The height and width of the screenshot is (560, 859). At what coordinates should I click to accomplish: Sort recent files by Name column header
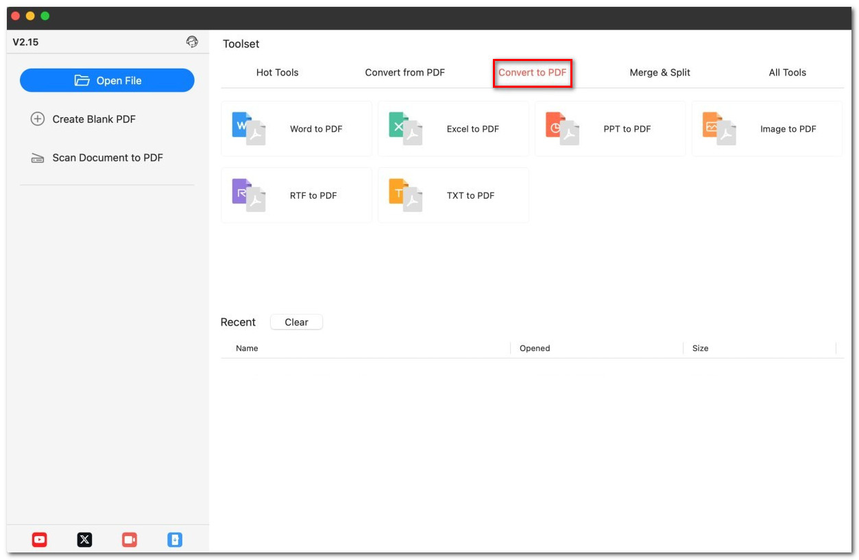(x=247, y=348)
